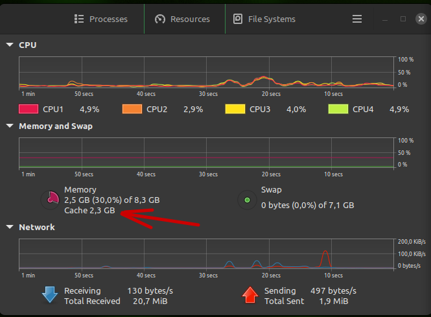Close the System Monitor window
Image resolution: width=431 pixels, height=317 pixels.
click(x=421, y=19)
